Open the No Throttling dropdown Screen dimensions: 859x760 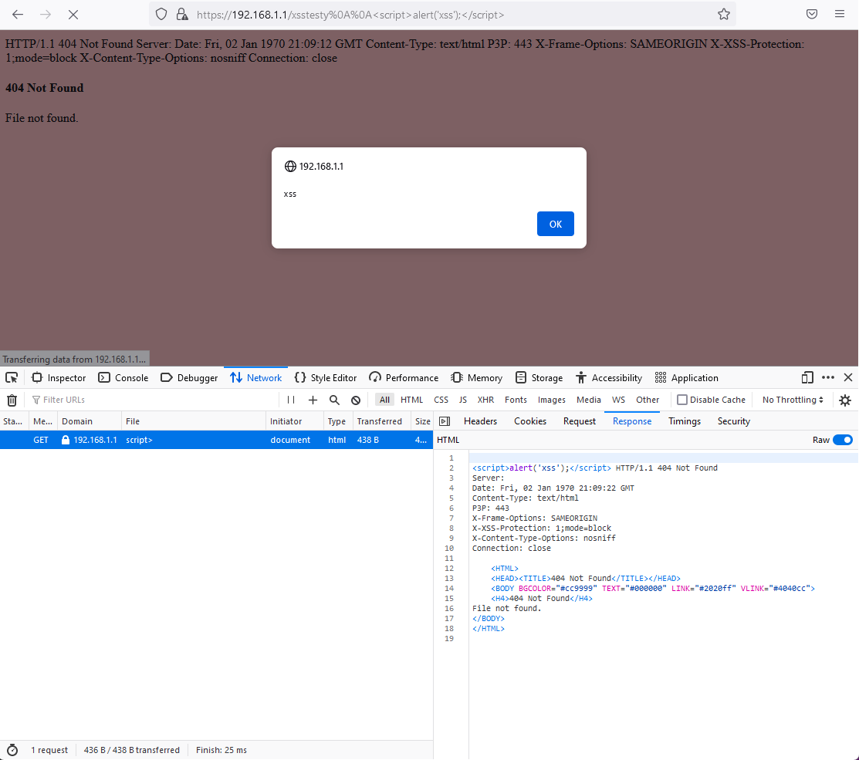pyautogui.click(x=793, y=400)
